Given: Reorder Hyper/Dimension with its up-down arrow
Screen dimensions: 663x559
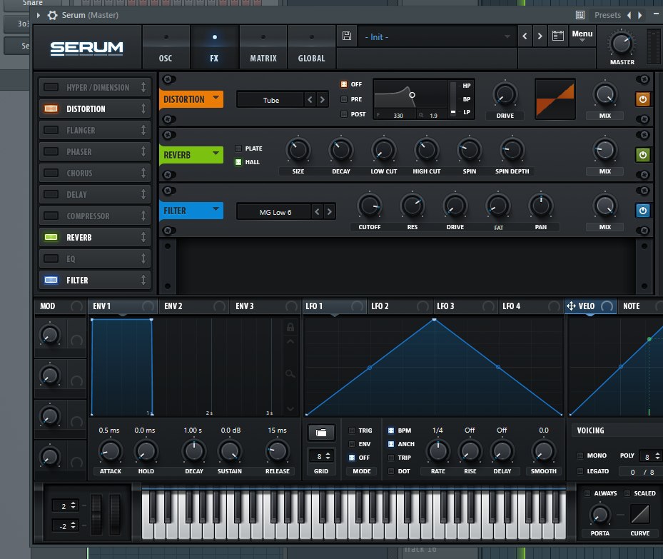Looking at the screenshot, I should [143, 88].
